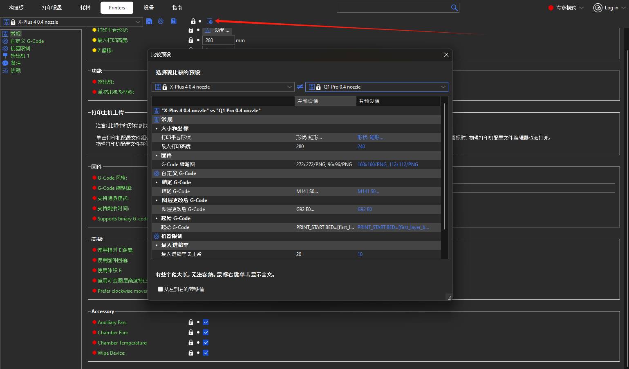Click the 打印平台形状 row in dialog
The image size is (629, 369).
[x=296, y=138]
